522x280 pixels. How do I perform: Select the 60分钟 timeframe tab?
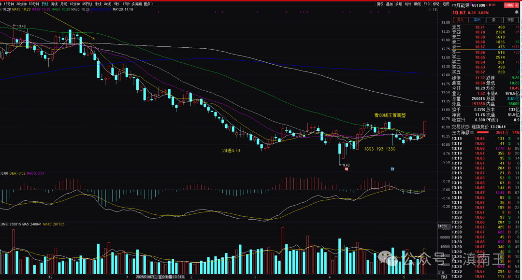coord(34,3)
